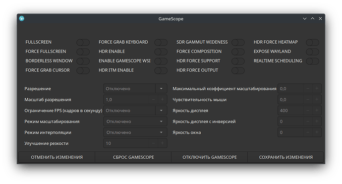Expand Ограничение FPS dropdown list
The height and width of the screenshot is (184, 342).
click(135, 111)
